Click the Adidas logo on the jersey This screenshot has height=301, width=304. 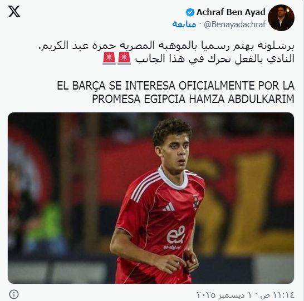(169, 207)
